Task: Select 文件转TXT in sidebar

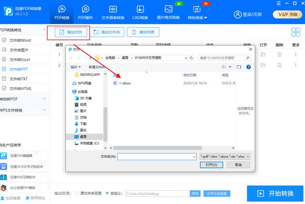Action: tap(19, 79)
